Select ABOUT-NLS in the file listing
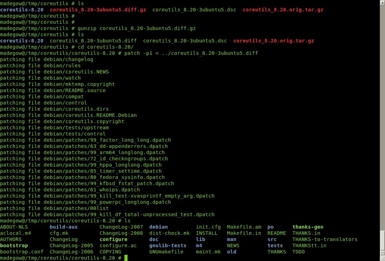This screenshot has height=261, width=385. click(14, 227)
